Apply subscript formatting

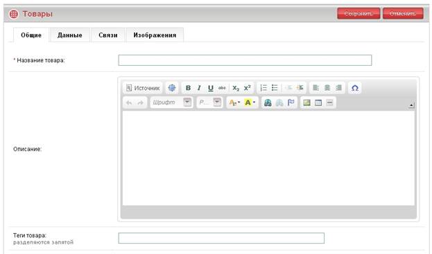[x=236, y=88]
